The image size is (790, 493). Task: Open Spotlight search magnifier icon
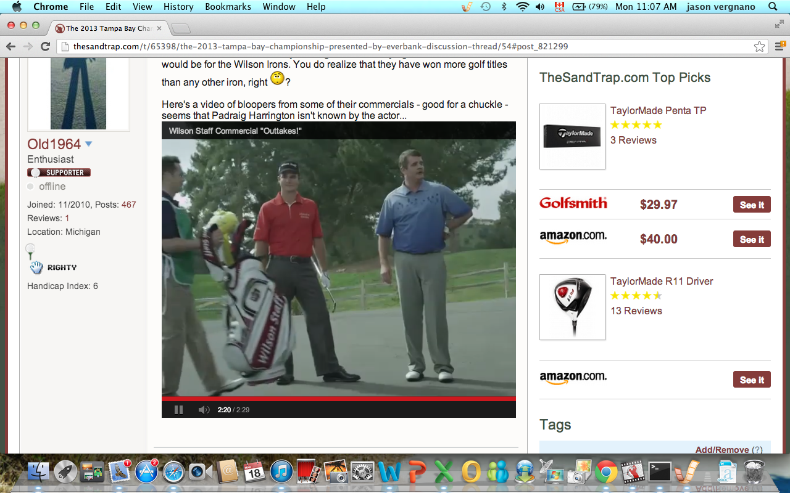click(773, 7)
